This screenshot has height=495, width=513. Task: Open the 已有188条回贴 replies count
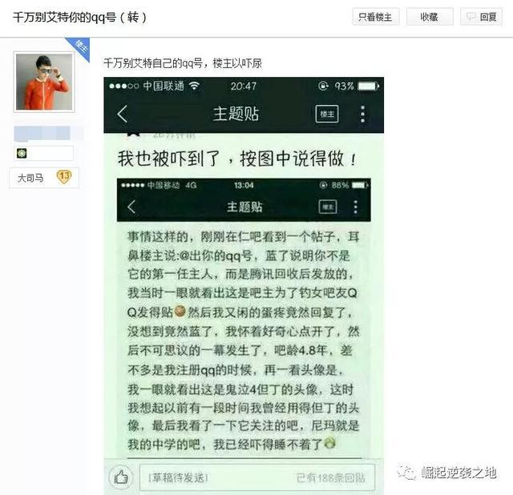330,478
